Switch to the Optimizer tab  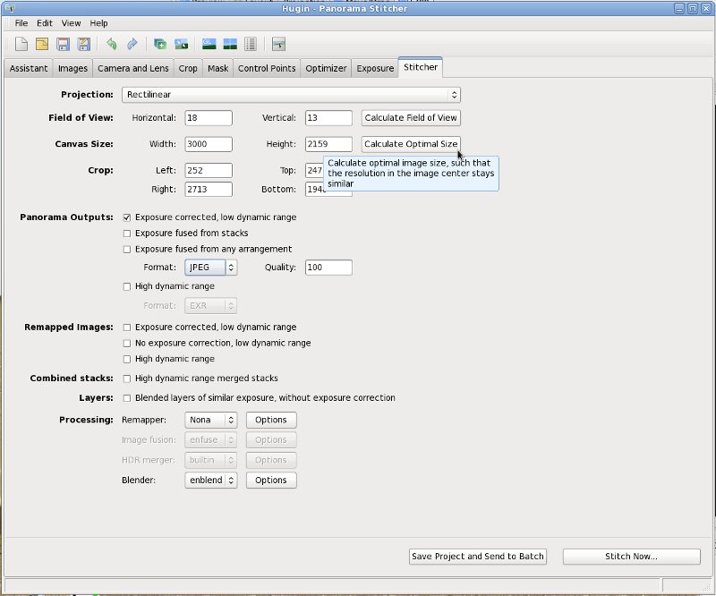(x=326, y=68)
